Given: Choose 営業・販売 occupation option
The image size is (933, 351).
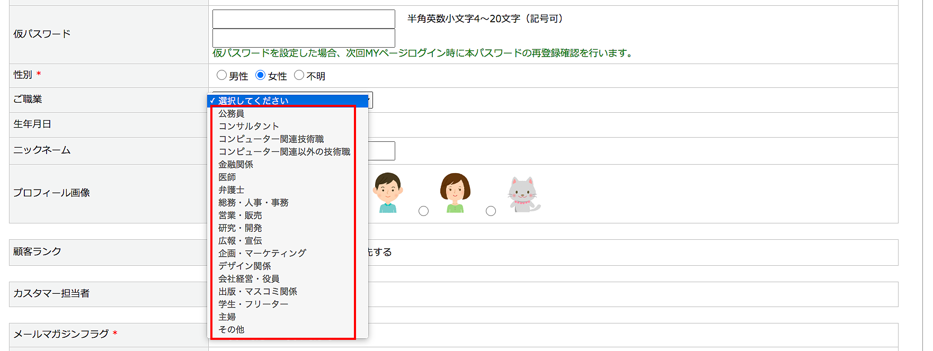Looking at the screenshot, I should (x=240, y=215).
